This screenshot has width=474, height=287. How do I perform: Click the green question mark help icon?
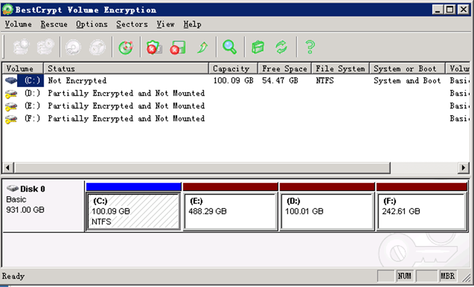click(x=310, y=47)
